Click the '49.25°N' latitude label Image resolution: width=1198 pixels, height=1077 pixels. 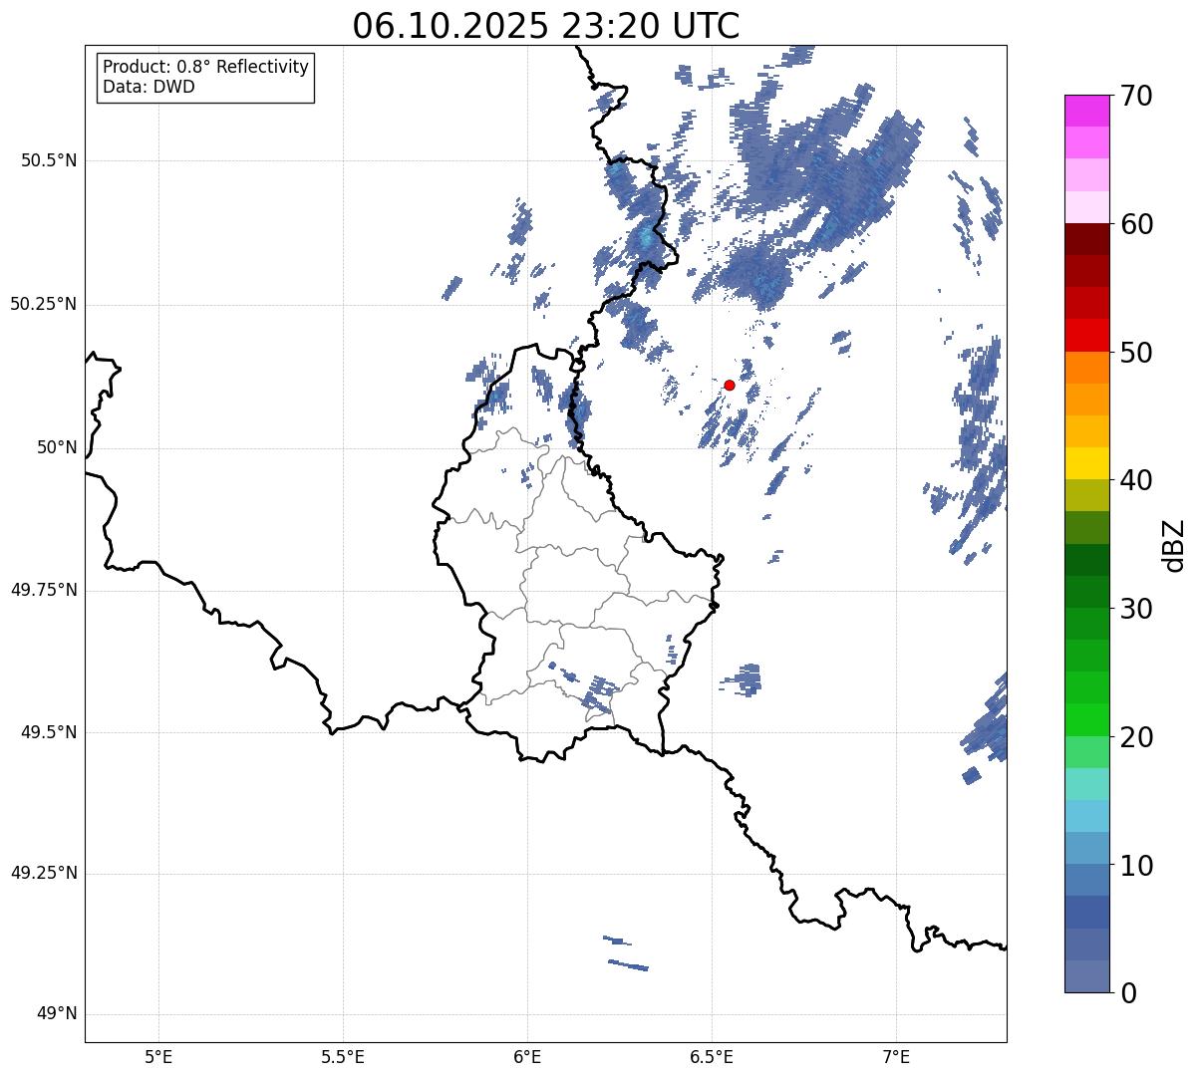[x=43, y=873]
